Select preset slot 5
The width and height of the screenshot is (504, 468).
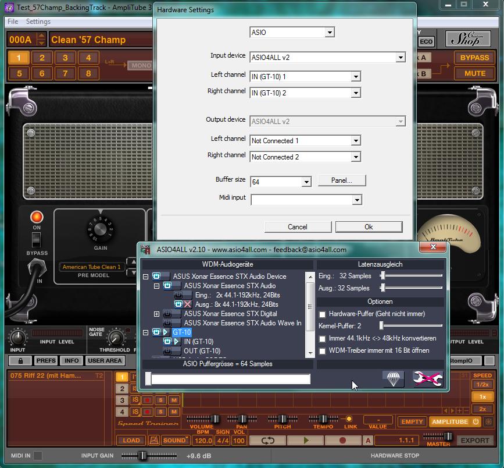[19, 73]
